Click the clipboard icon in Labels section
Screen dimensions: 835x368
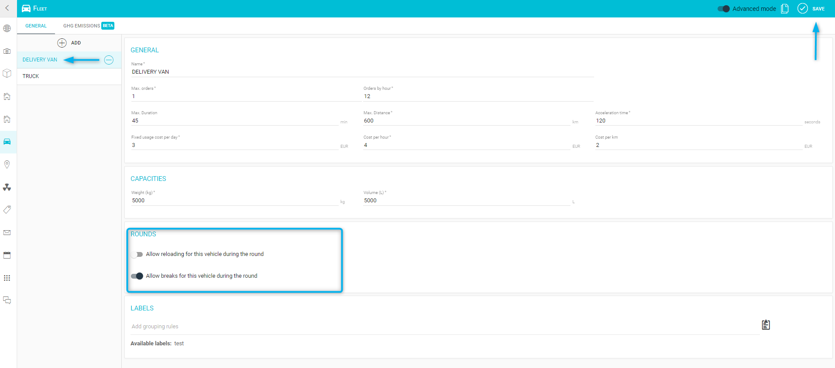tap(766, 325)
